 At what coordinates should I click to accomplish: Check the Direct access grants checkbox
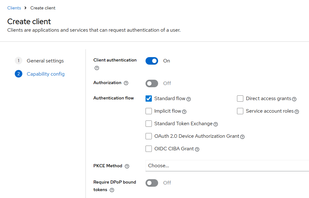point(240,99)
